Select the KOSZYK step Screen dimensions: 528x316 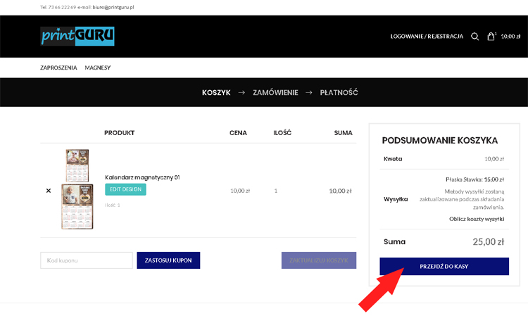[216, 92]
